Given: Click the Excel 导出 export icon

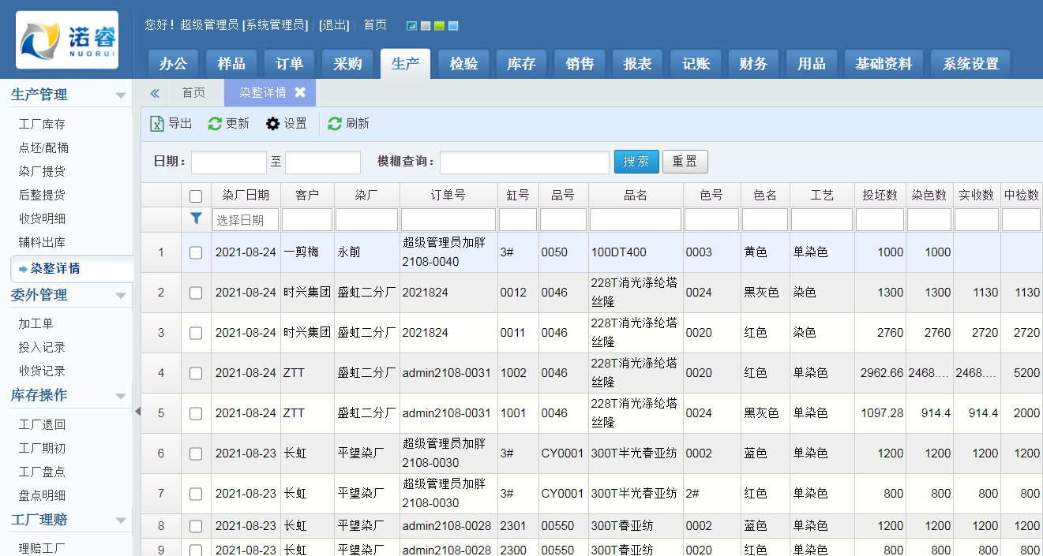Looking at the screenshot, I should coord(157,124).
